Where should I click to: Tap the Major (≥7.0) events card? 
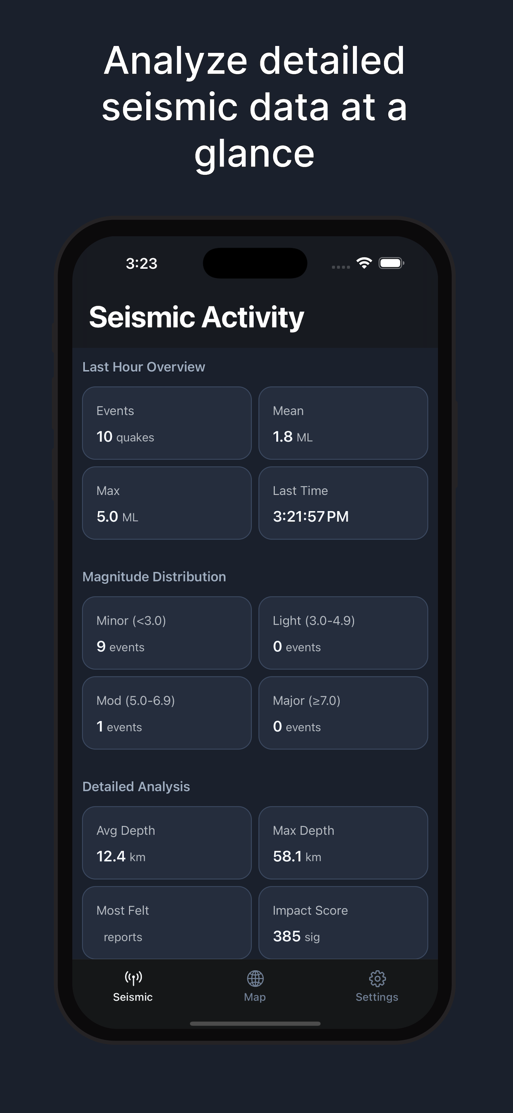343,713
